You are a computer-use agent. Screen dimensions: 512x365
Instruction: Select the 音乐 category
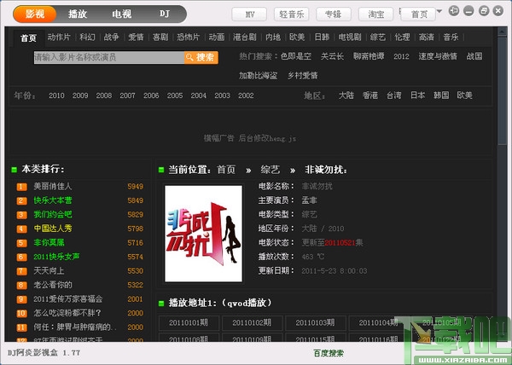click(451, 38)
